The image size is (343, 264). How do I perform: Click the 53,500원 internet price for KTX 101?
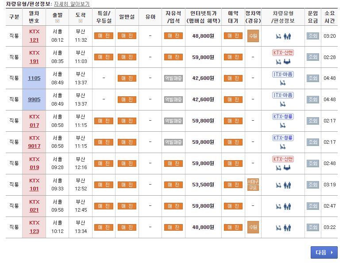(x=203, y=185)
